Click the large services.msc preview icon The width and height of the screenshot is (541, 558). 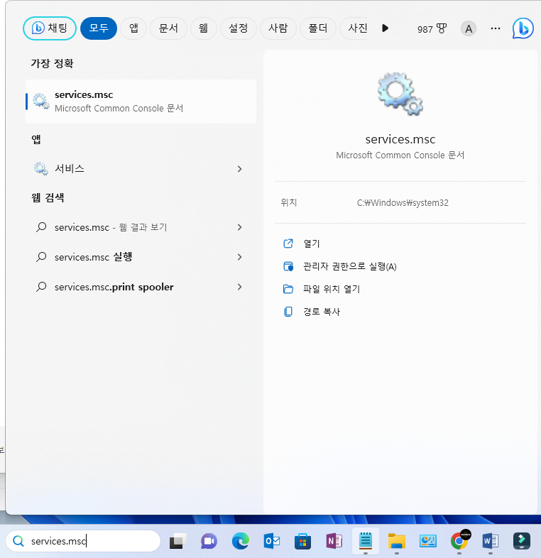[x=400, y=94]
